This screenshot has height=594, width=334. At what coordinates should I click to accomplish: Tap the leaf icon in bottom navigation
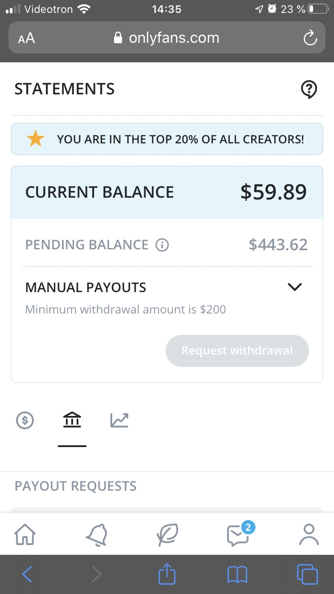(x=167, y=534)
